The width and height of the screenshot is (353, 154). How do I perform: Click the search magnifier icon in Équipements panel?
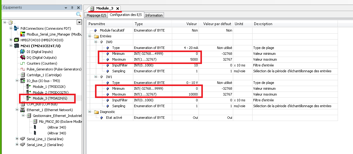78,14
